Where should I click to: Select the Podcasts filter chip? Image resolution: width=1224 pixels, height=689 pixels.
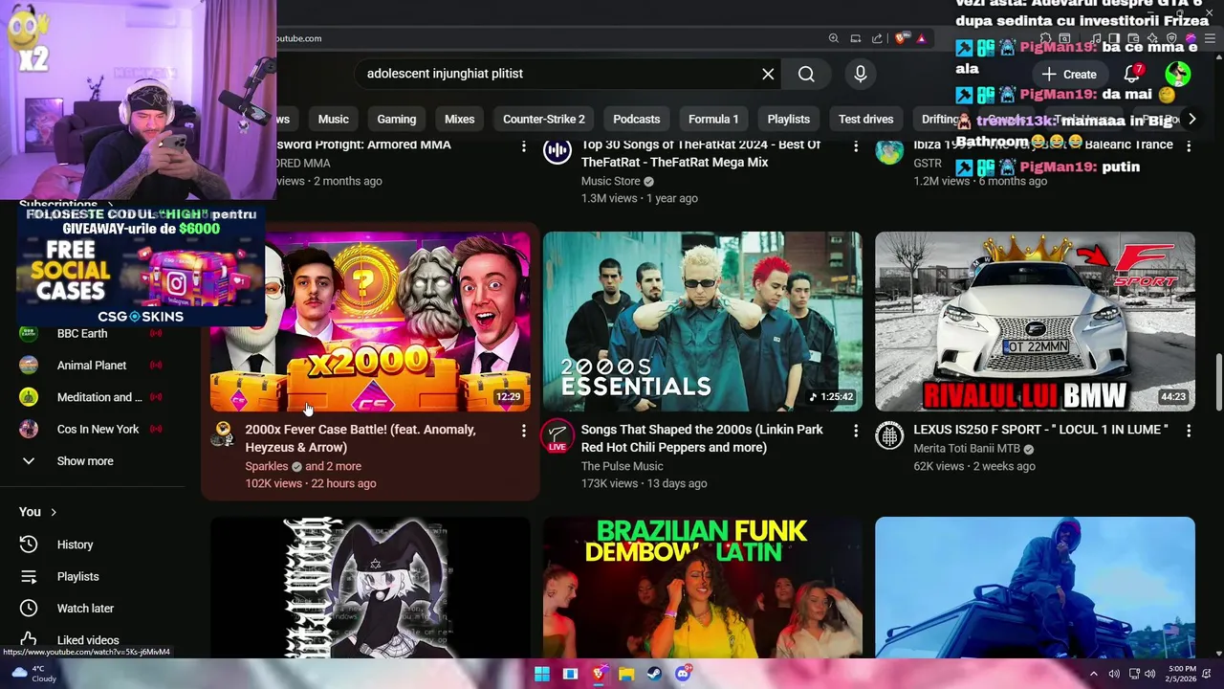point(637,119)
